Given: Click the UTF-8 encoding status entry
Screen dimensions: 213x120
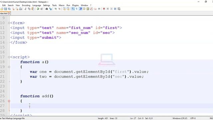Looking at the screenshot, I should click(x=193, y=118).
